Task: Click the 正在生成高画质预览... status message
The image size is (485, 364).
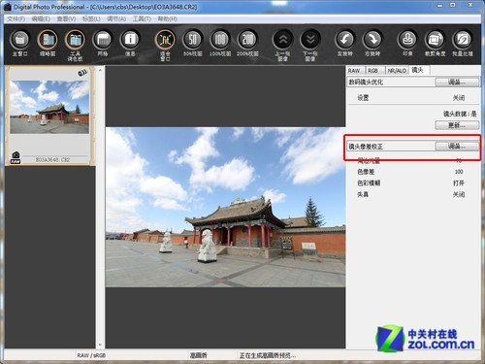Action: point(268,355)
